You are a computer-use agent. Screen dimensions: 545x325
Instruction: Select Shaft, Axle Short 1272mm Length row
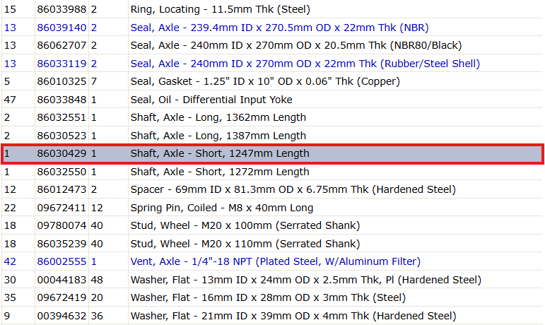click(x=272, y=172)
